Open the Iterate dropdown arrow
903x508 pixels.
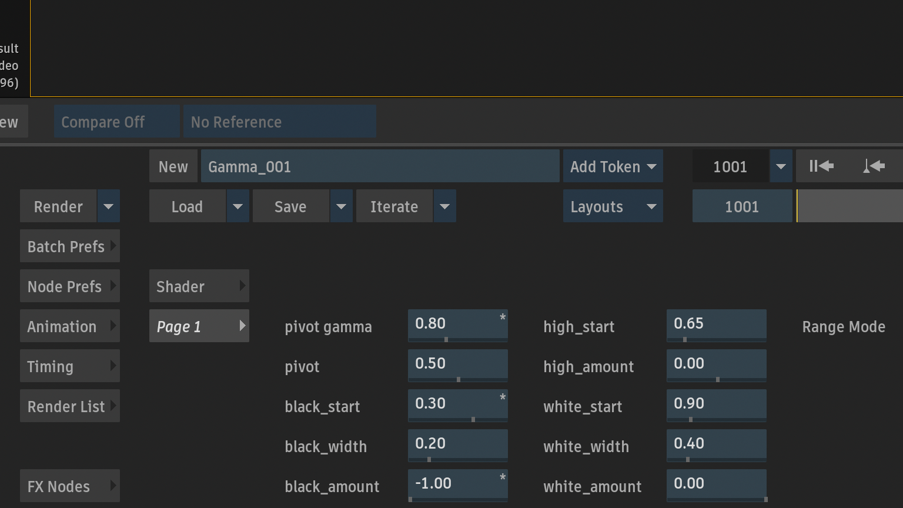pos(445,206)
